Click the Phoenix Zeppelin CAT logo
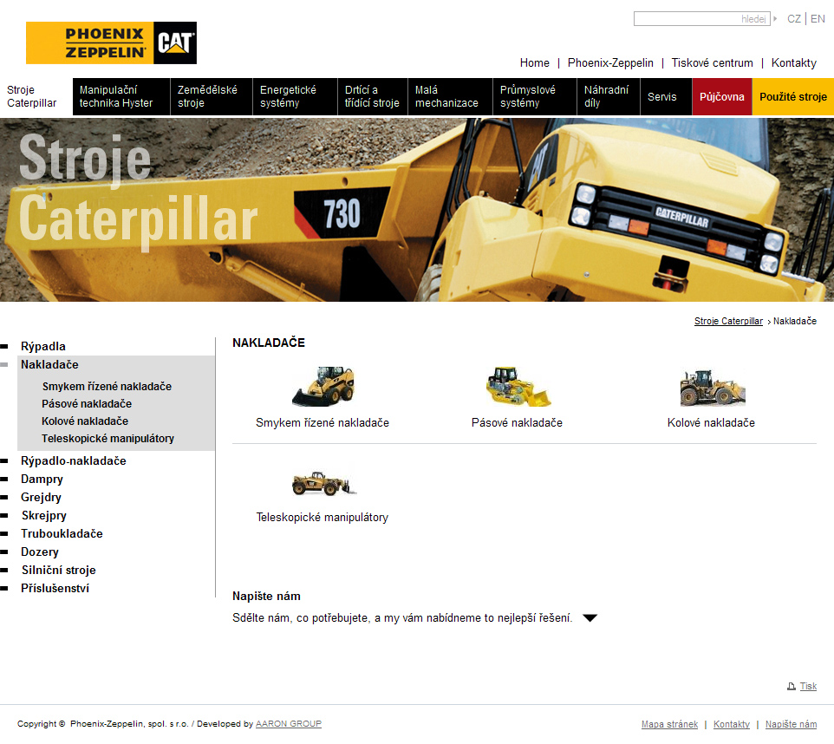The width and height of the screenshot is (834, 744). click(111, 42)
